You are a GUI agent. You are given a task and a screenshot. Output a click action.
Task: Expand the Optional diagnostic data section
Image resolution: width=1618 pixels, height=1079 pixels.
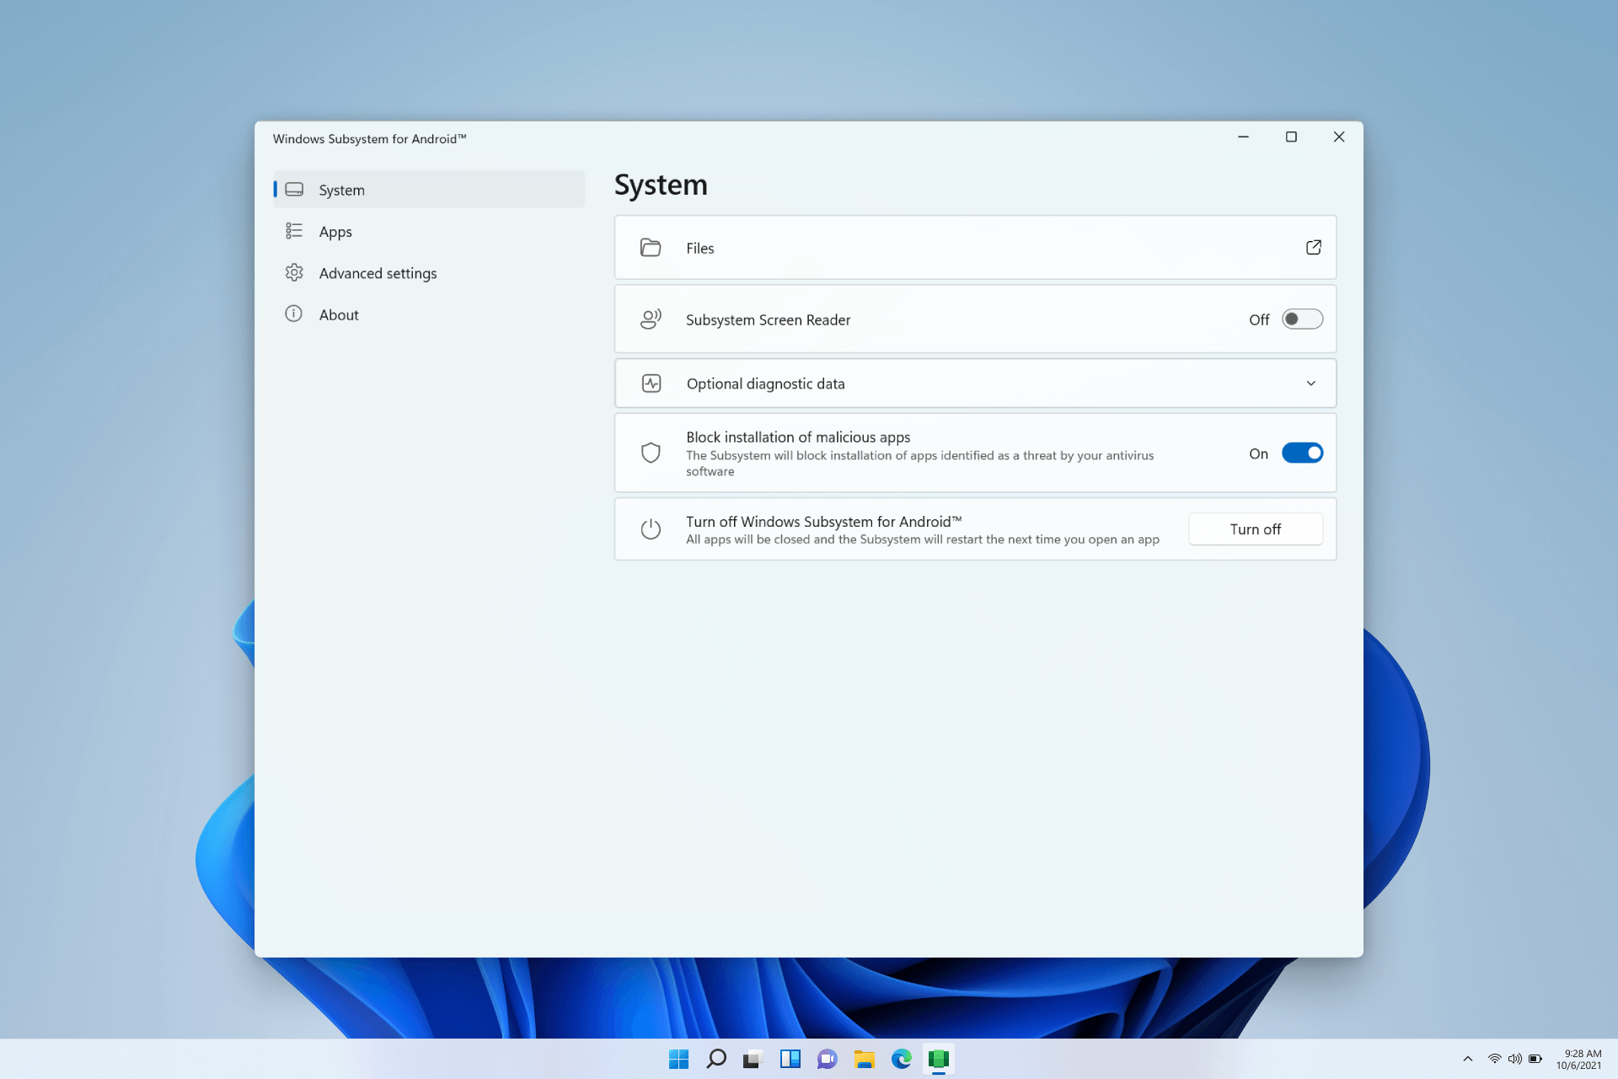1311,383
